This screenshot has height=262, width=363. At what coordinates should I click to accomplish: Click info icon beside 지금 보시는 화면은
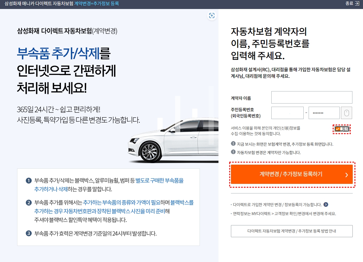click(233, 144)
